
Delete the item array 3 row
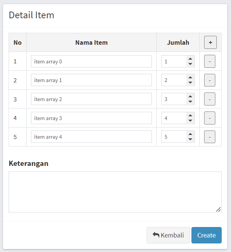click(x=210, y=118)
